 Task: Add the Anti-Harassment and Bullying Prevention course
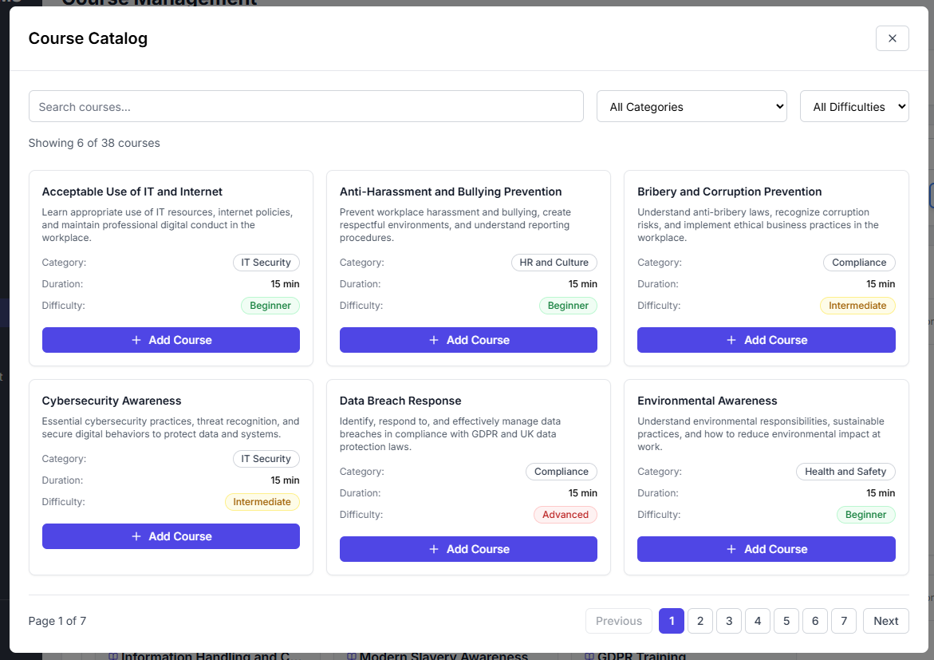[x=468, y=340]
